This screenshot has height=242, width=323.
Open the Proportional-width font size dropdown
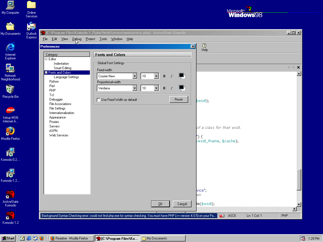click(x=156, y=88)
